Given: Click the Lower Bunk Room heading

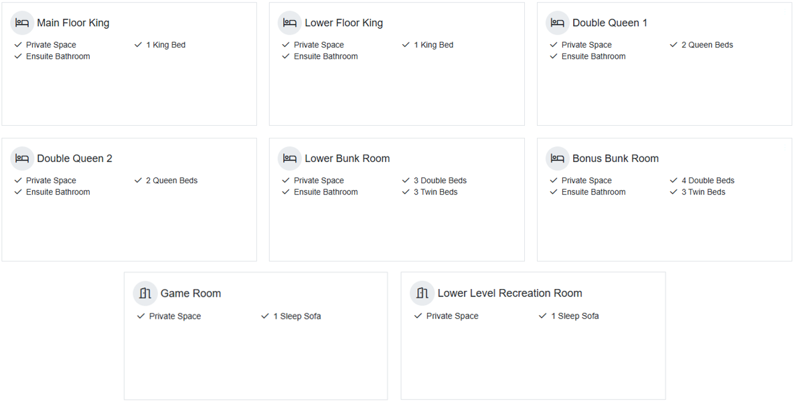Looking at the screenshot, I should click(x=347, y=159).
